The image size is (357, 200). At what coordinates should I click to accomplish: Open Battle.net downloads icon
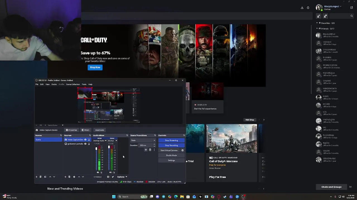[302, 7]
